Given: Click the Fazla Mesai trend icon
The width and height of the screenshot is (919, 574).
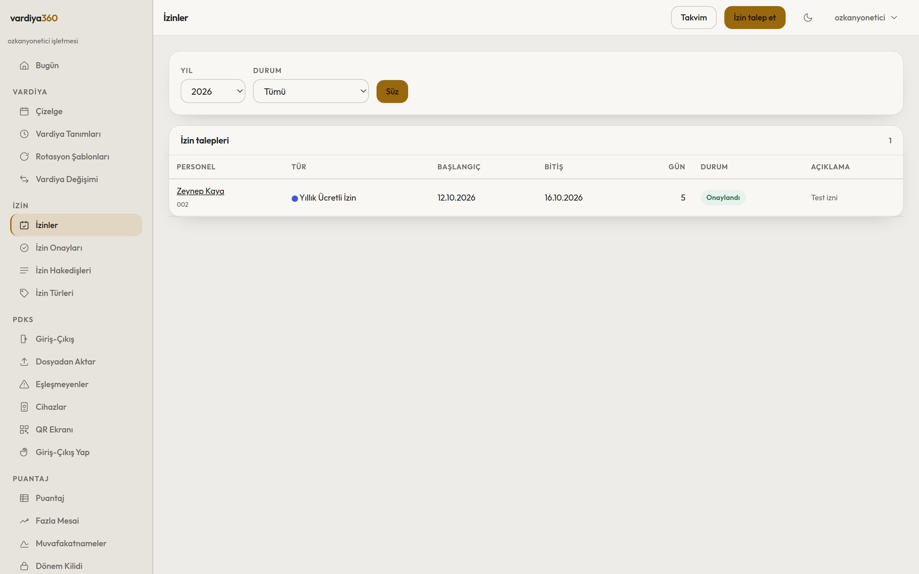Looking at the screenshot, I should [x=24, y=521].
